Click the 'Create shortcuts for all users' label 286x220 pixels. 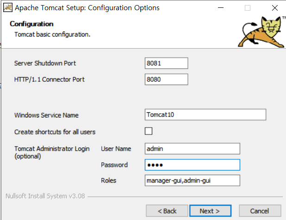point(55,132)
